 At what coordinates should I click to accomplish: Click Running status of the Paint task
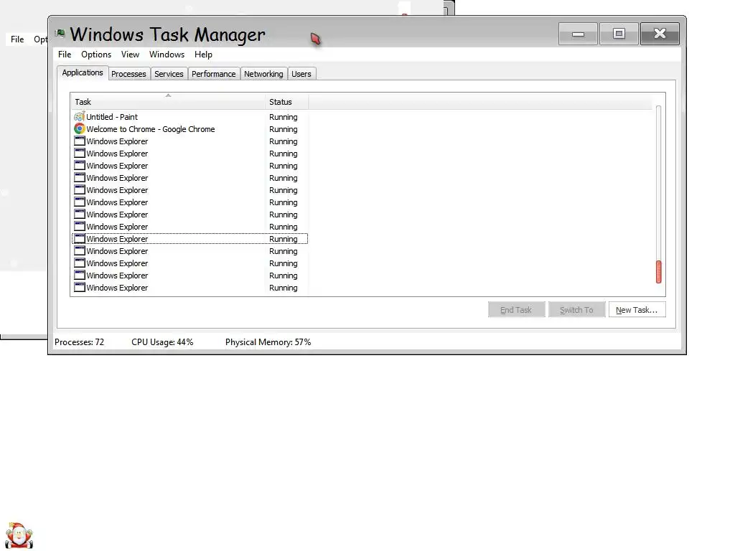pos(283,117)
